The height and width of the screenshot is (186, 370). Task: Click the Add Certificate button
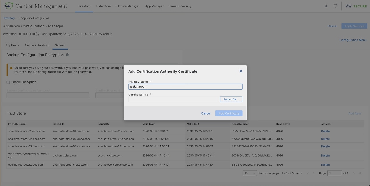(229, 114)
